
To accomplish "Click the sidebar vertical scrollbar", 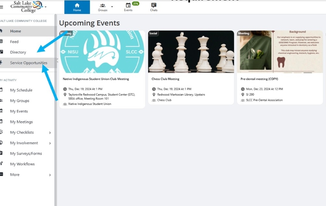I will pos(55,110).
